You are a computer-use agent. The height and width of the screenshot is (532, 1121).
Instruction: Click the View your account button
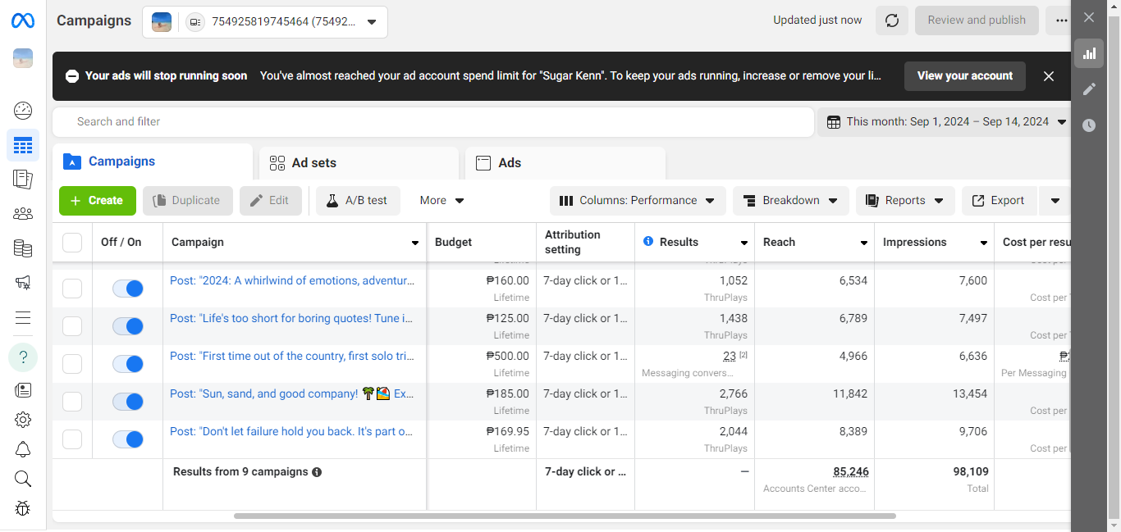click(x=964, y=76)
